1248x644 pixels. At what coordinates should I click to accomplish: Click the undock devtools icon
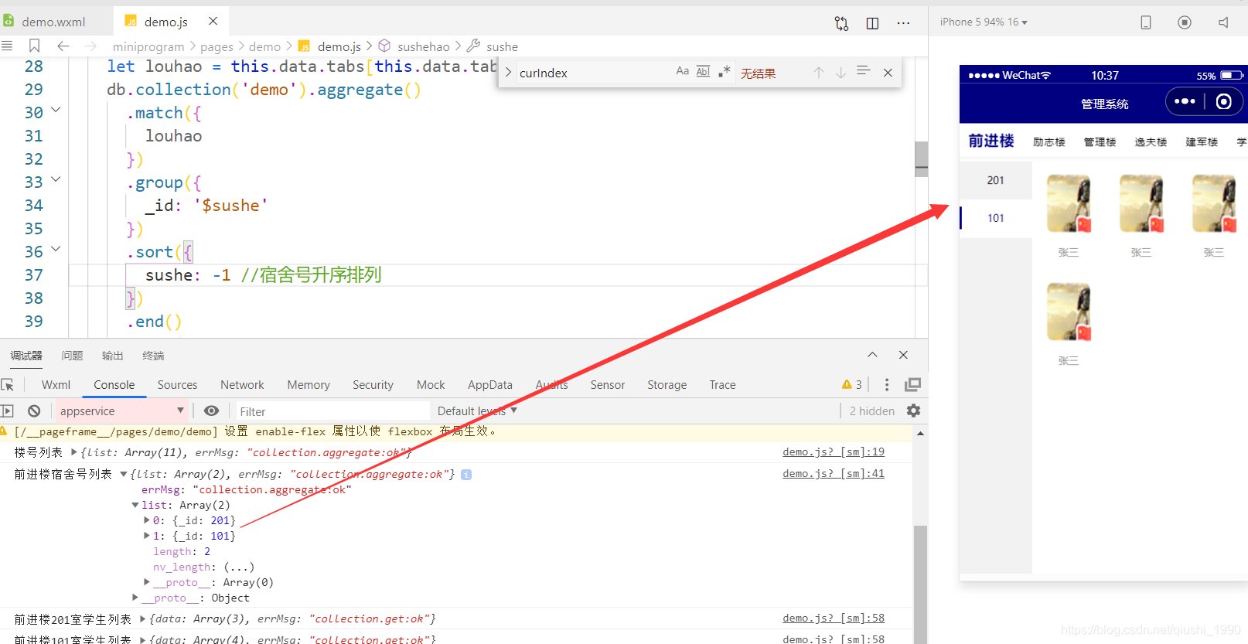pos(913,385)
